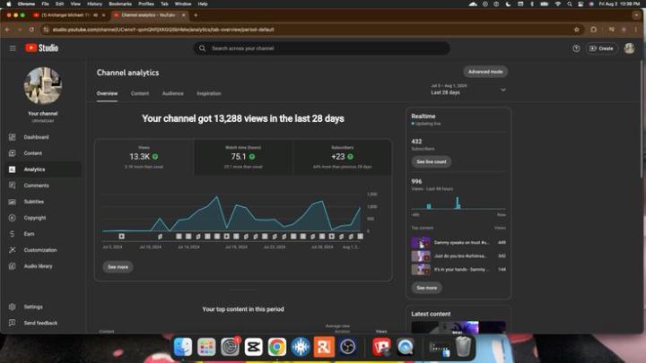Bookmark page with the star icon
Viewport: 646px width, 363px height.
pos(576,30)
